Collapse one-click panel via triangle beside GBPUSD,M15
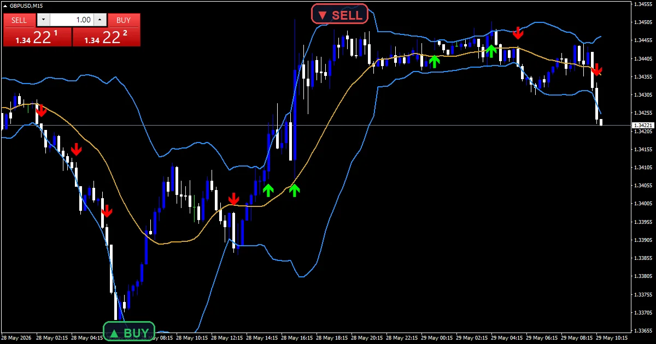This screenshot has height=344, width=656. click(4, 5)
